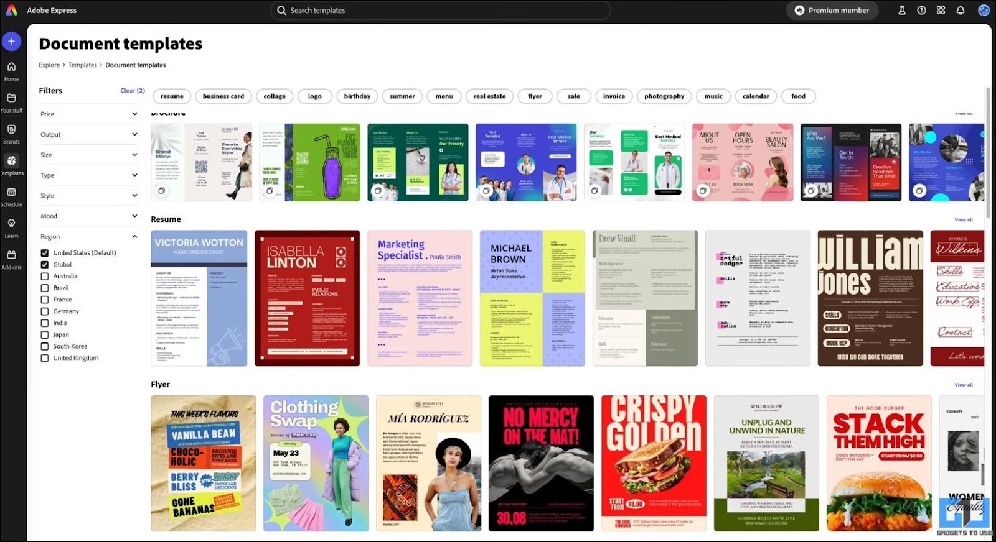
Task: Enable the Australia region checkbox
Action: click(x=45, y=277)
